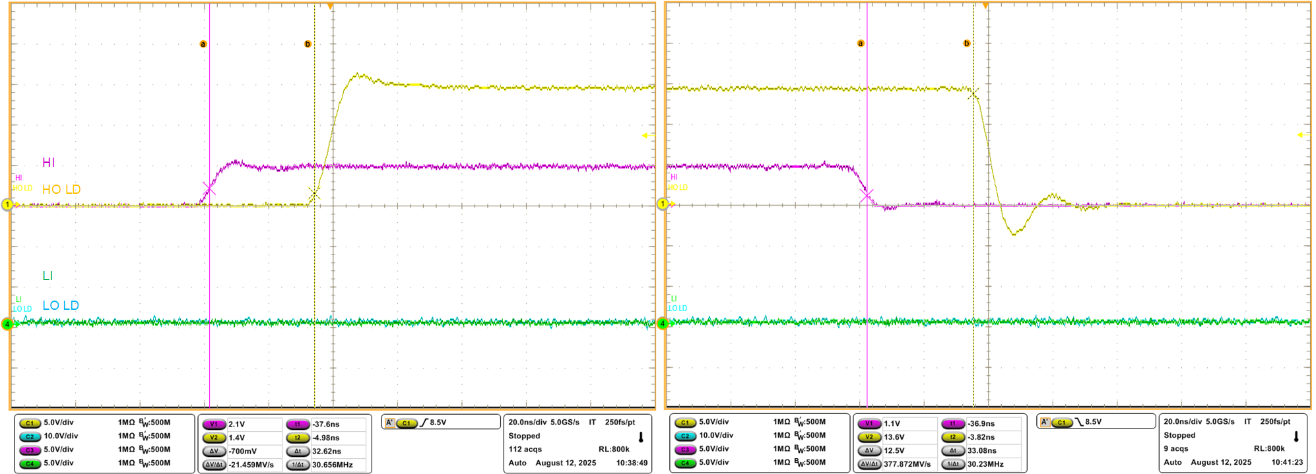Click the 'Stopped' status with 112 acqs
1316x474 pixels.
pyautogui.click(x=524, y=436)
